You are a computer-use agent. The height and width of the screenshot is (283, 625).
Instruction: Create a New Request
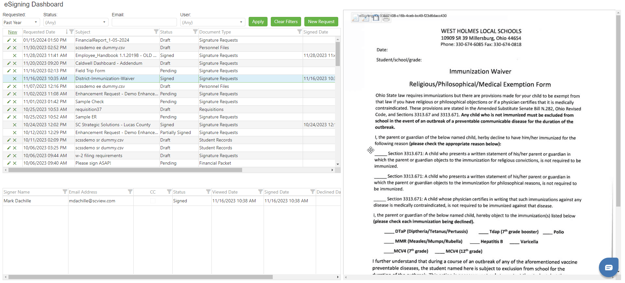[321, 21]
